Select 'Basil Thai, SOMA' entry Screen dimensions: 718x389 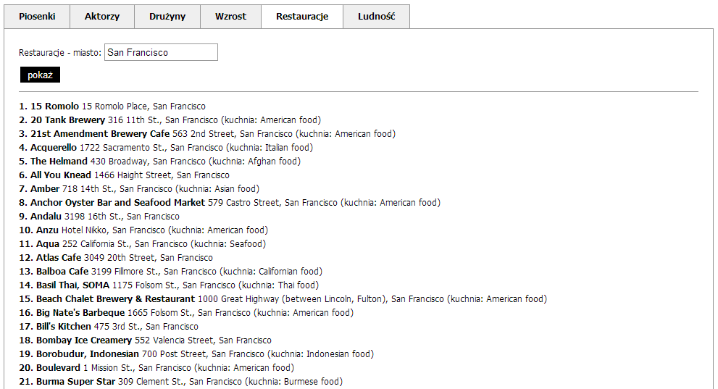pos(169,285)
